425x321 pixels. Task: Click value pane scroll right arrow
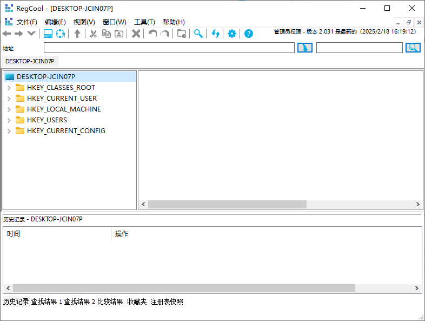coord(417,204)
